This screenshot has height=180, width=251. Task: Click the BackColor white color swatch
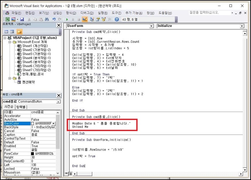(x=33, y=123)
